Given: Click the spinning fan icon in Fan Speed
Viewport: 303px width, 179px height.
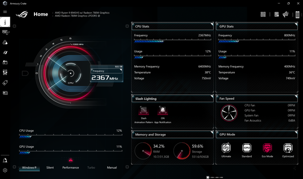Looking at the screenshot, I should (229, 113).
